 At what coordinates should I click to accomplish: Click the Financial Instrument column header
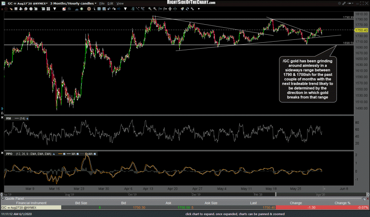pos(30,203)
